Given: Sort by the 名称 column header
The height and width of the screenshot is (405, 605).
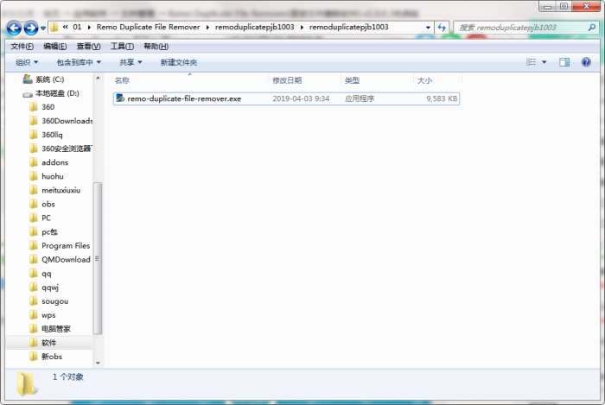Looking at the screenshot, I should [122, 80].
